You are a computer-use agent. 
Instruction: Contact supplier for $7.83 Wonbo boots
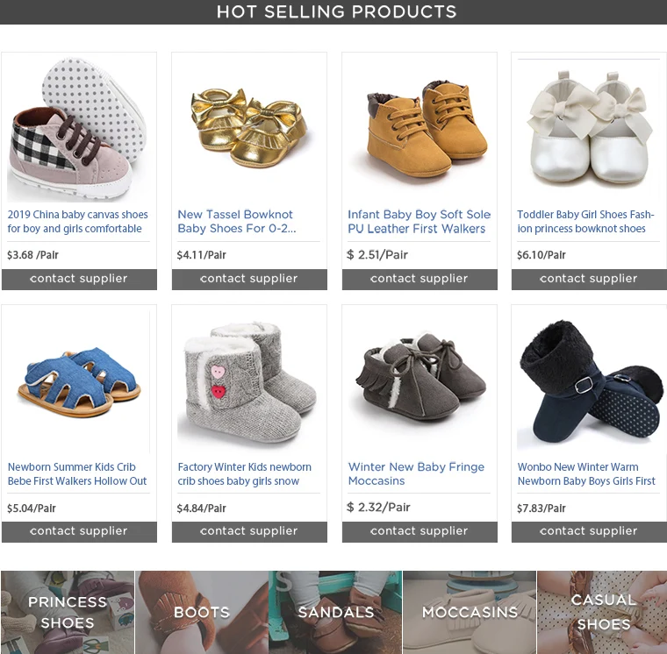pos(589,531)
